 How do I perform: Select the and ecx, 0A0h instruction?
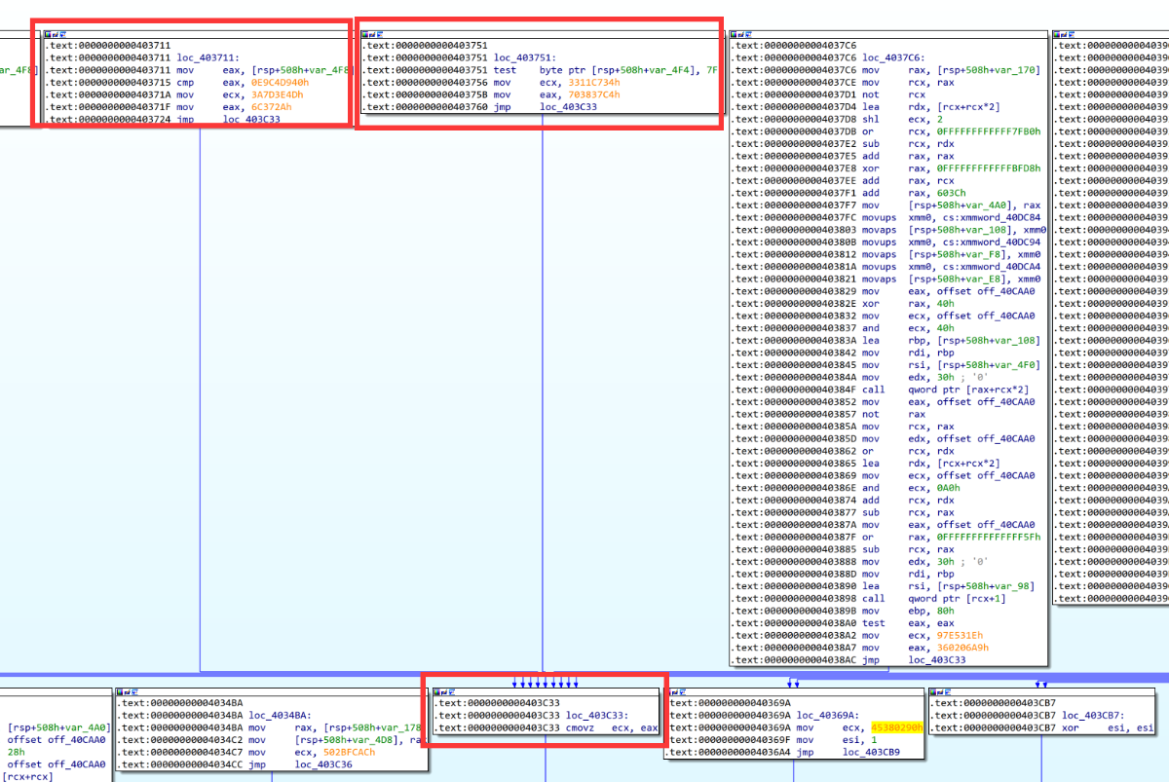tap(845, 488)
